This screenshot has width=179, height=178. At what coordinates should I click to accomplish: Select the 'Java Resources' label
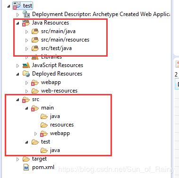point(51,23)
